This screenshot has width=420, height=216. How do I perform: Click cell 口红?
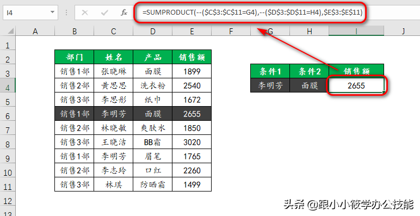click(x=153, y=170)
